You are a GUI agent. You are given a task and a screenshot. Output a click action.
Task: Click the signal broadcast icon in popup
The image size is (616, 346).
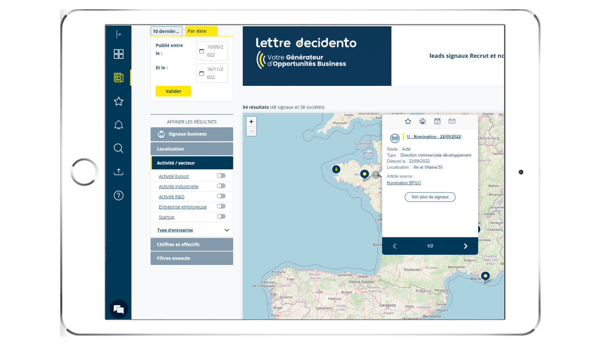pos(395,138)
